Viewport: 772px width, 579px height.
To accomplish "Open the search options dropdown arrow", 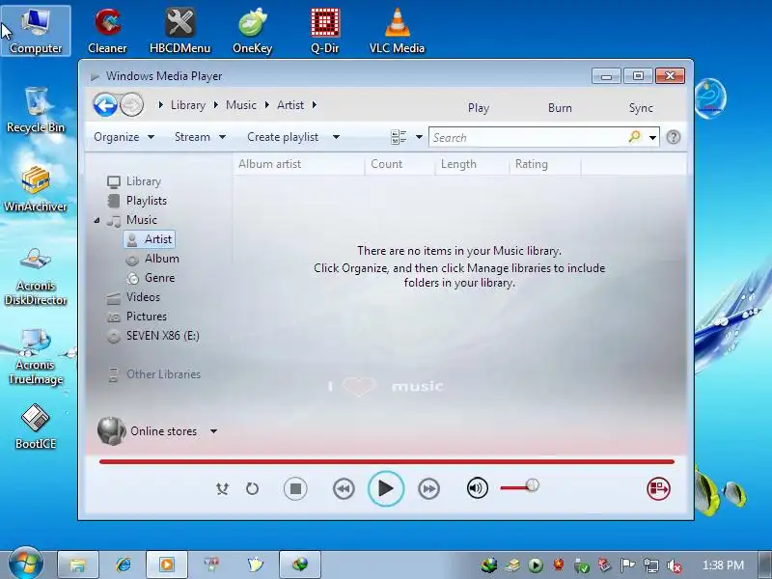I will pos(653,137).
